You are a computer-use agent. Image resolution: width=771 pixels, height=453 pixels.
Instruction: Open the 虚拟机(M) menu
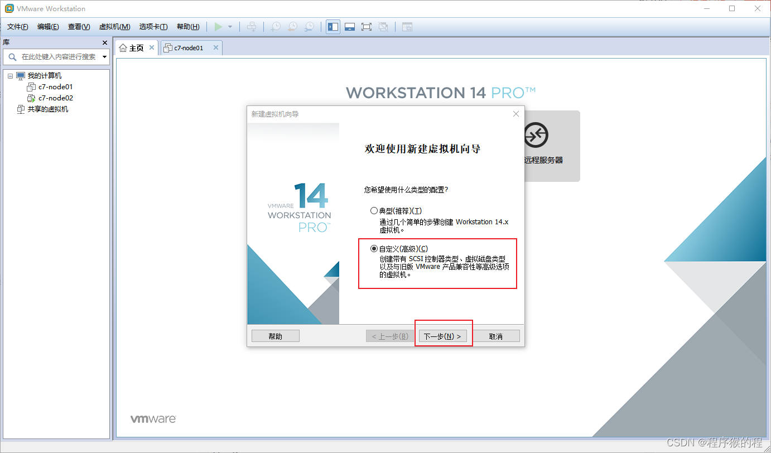point(114,27)
